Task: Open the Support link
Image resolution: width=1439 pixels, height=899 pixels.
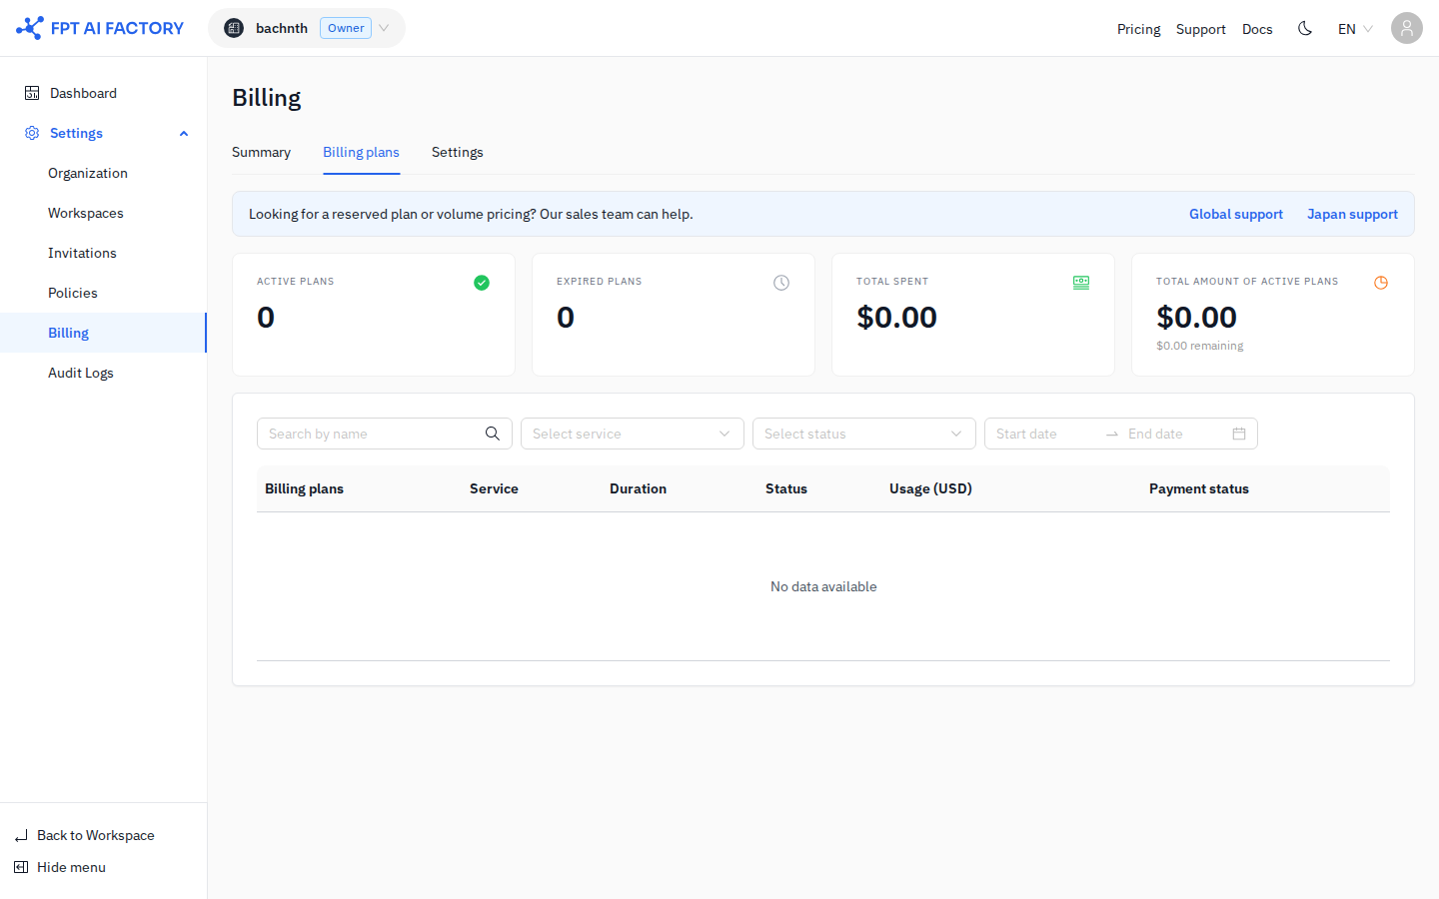Action: click(1200, 29)
